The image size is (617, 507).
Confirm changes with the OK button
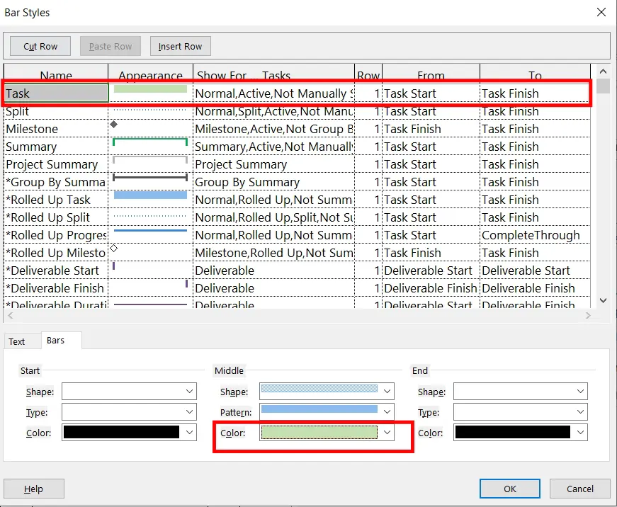click(509, 489)
